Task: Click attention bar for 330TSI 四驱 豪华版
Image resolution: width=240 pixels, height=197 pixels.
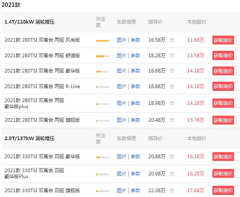Action: pos(102,157)
